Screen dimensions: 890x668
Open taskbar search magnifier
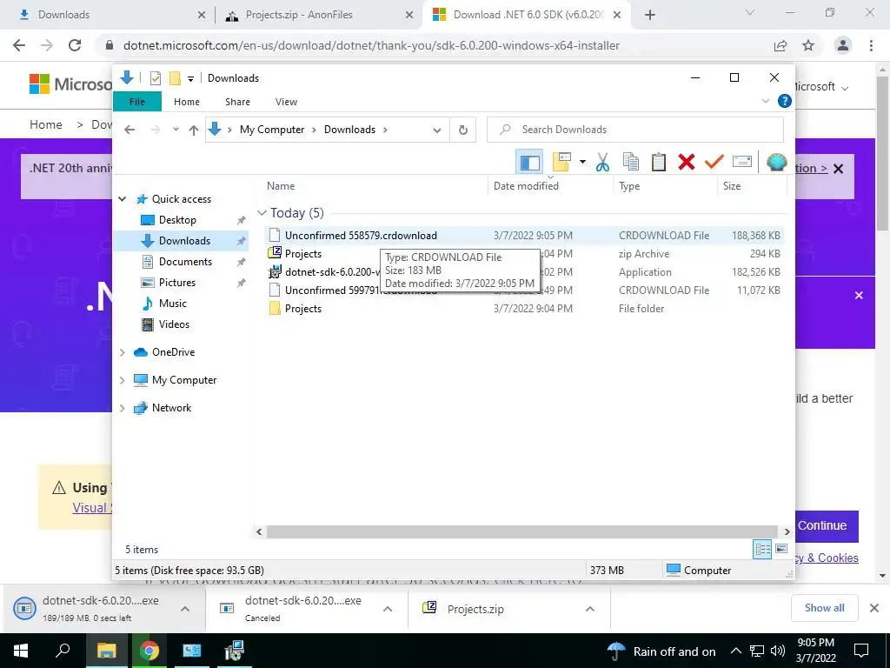[63, 651]
